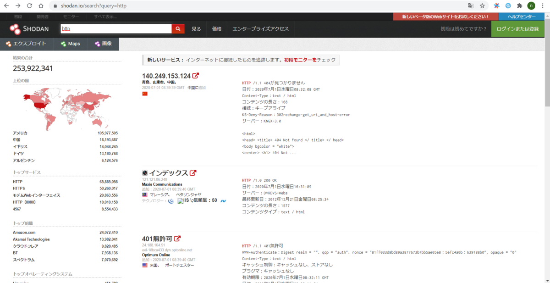Go forward in browser history
This screenshot has height=283, width=550.
[x=18, y=6]
